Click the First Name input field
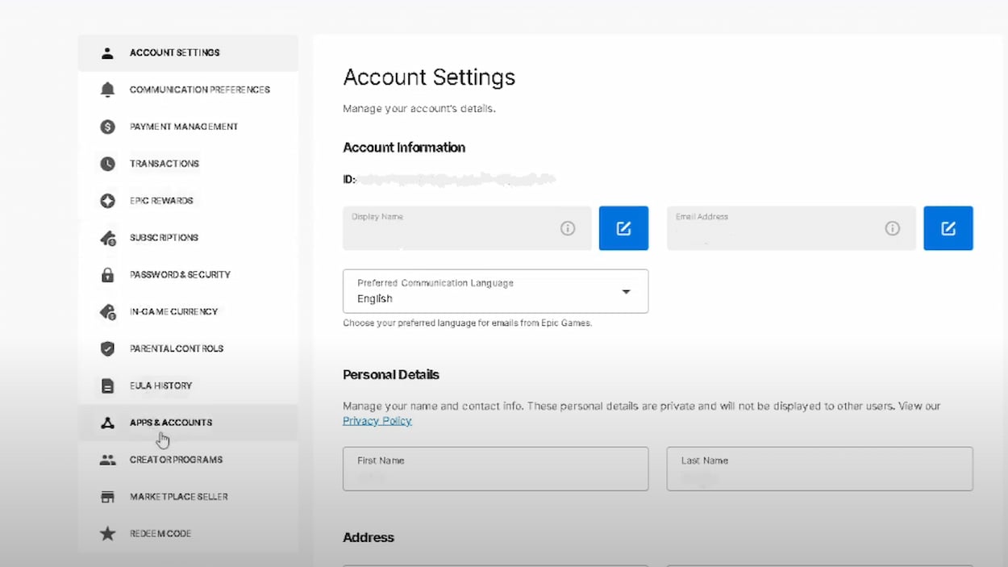1008x567 pixels. pyautogui.click(x=495, y=469)
